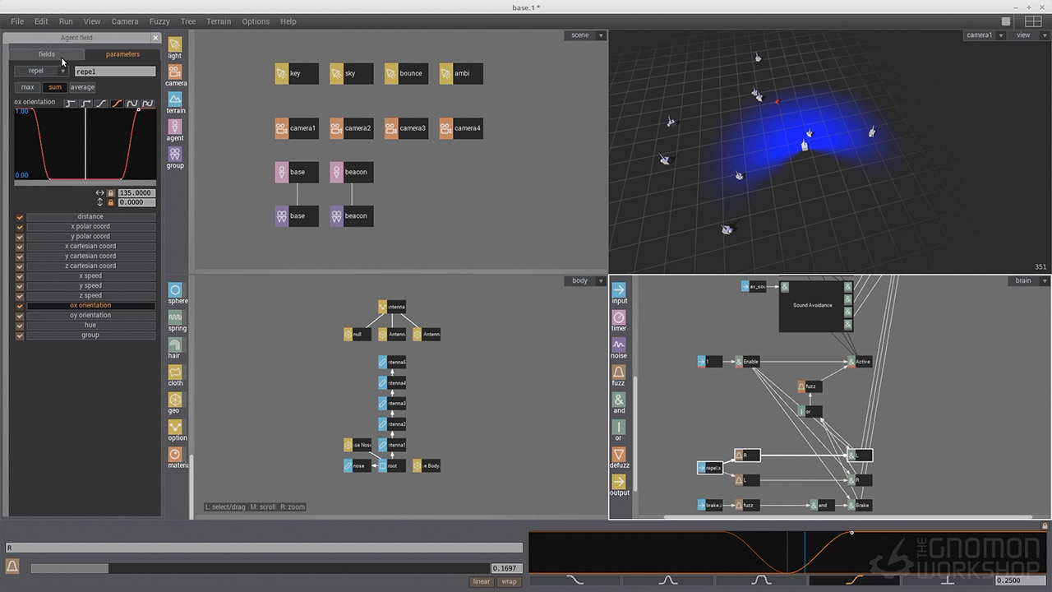Toggle the distance channel checkbox
The width and height of the screenshot is (1052, 592).
20,217
